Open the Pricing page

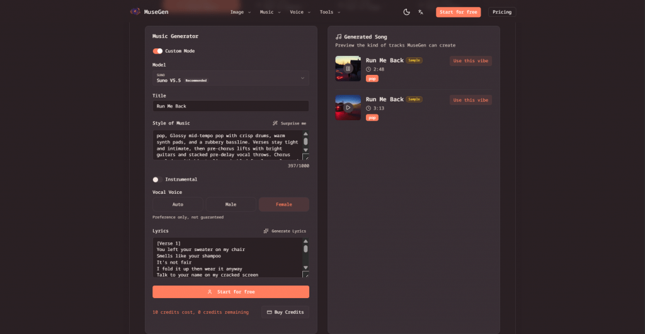tap(502, 12)
